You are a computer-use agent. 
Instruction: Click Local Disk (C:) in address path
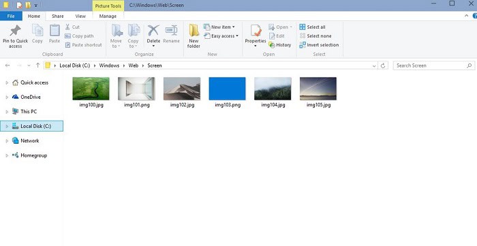pos(75,65)
